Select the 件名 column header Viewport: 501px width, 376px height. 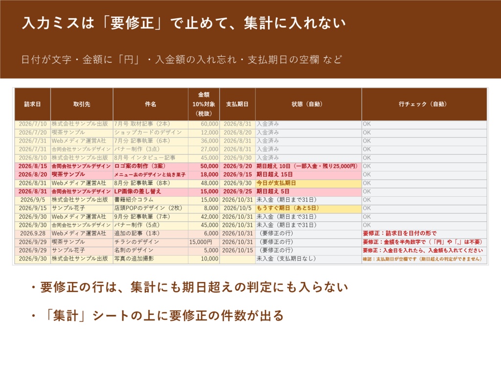coord(151,104)
